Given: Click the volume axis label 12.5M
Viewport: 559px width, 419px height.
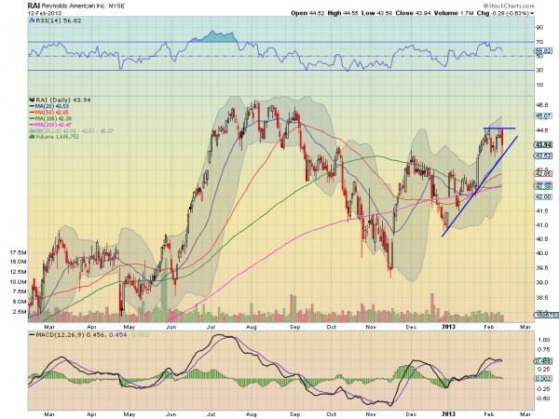Looking at the screenshot, I should (x=19, y=272).
